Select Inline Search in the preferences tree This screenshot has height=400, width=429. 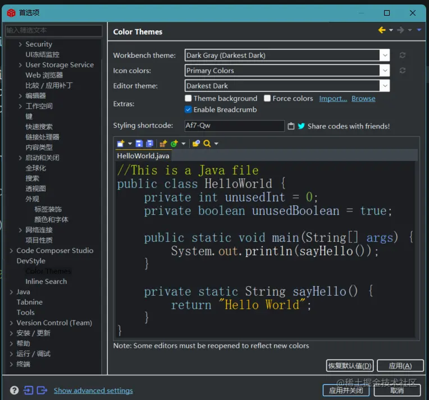coord(46,282)
